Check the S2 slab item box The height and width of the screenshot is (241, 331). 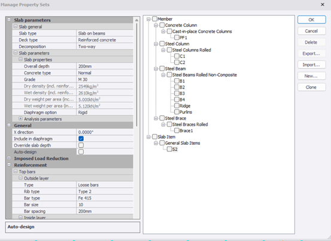tap(169, 150)
